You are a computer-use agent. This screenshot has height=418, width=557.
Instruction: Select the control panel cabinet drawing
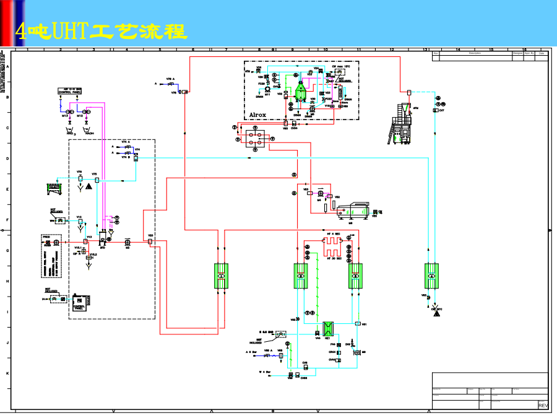81,302
